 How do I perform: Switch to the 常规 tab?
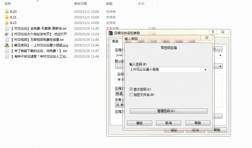[115, 41]
